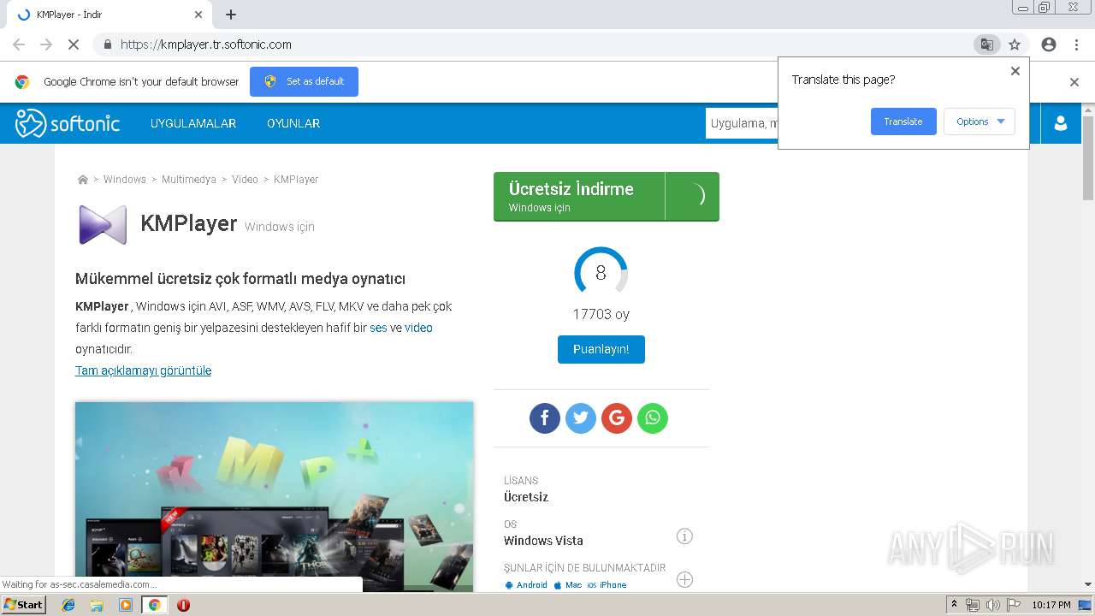Set Chrome as default browser
The image size is (1095, 616).
304,81
